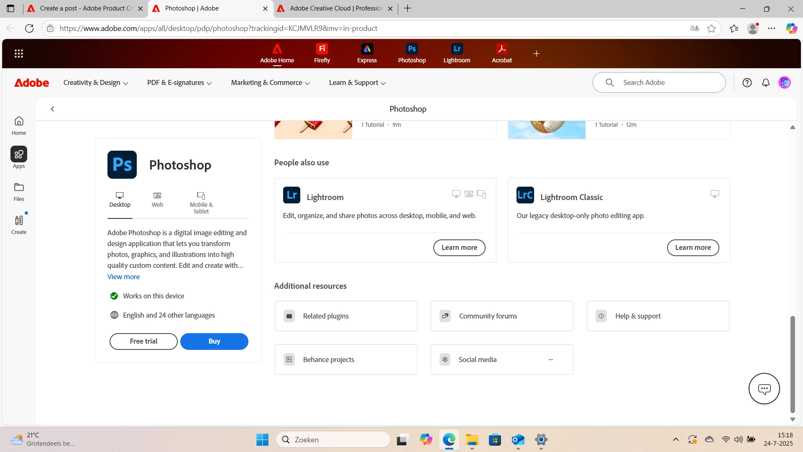Select the Mobile & tablet tab
803x452 pixels.
coord(201,203)
